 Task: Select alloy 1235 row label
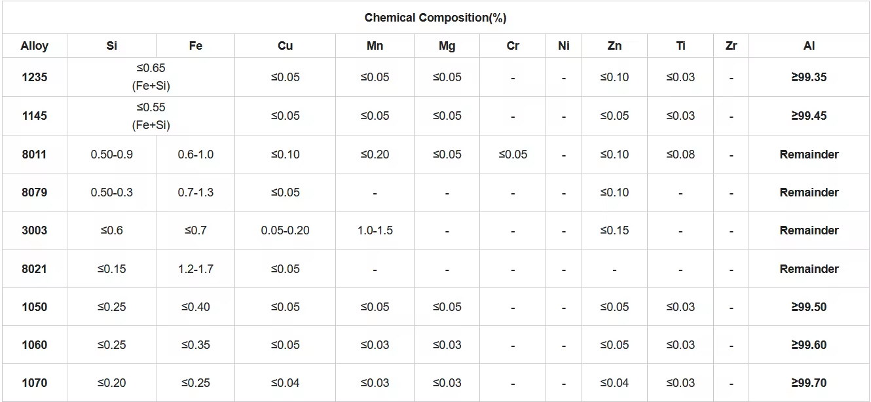coord(34,77)
